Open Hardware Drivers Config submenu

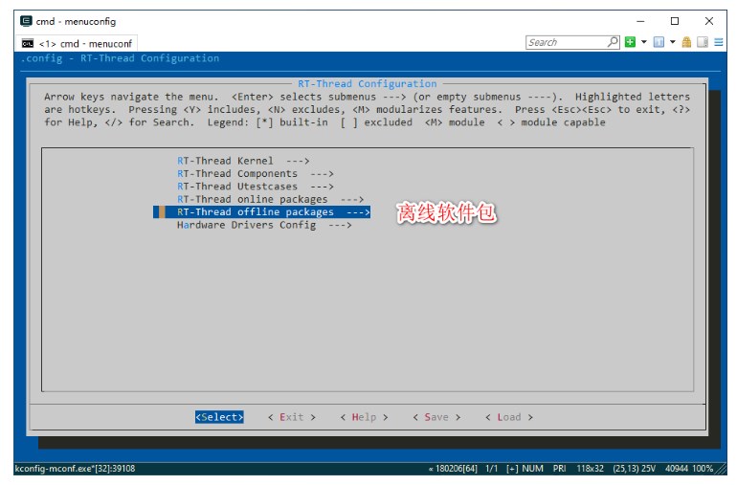(x=264, y=225)
